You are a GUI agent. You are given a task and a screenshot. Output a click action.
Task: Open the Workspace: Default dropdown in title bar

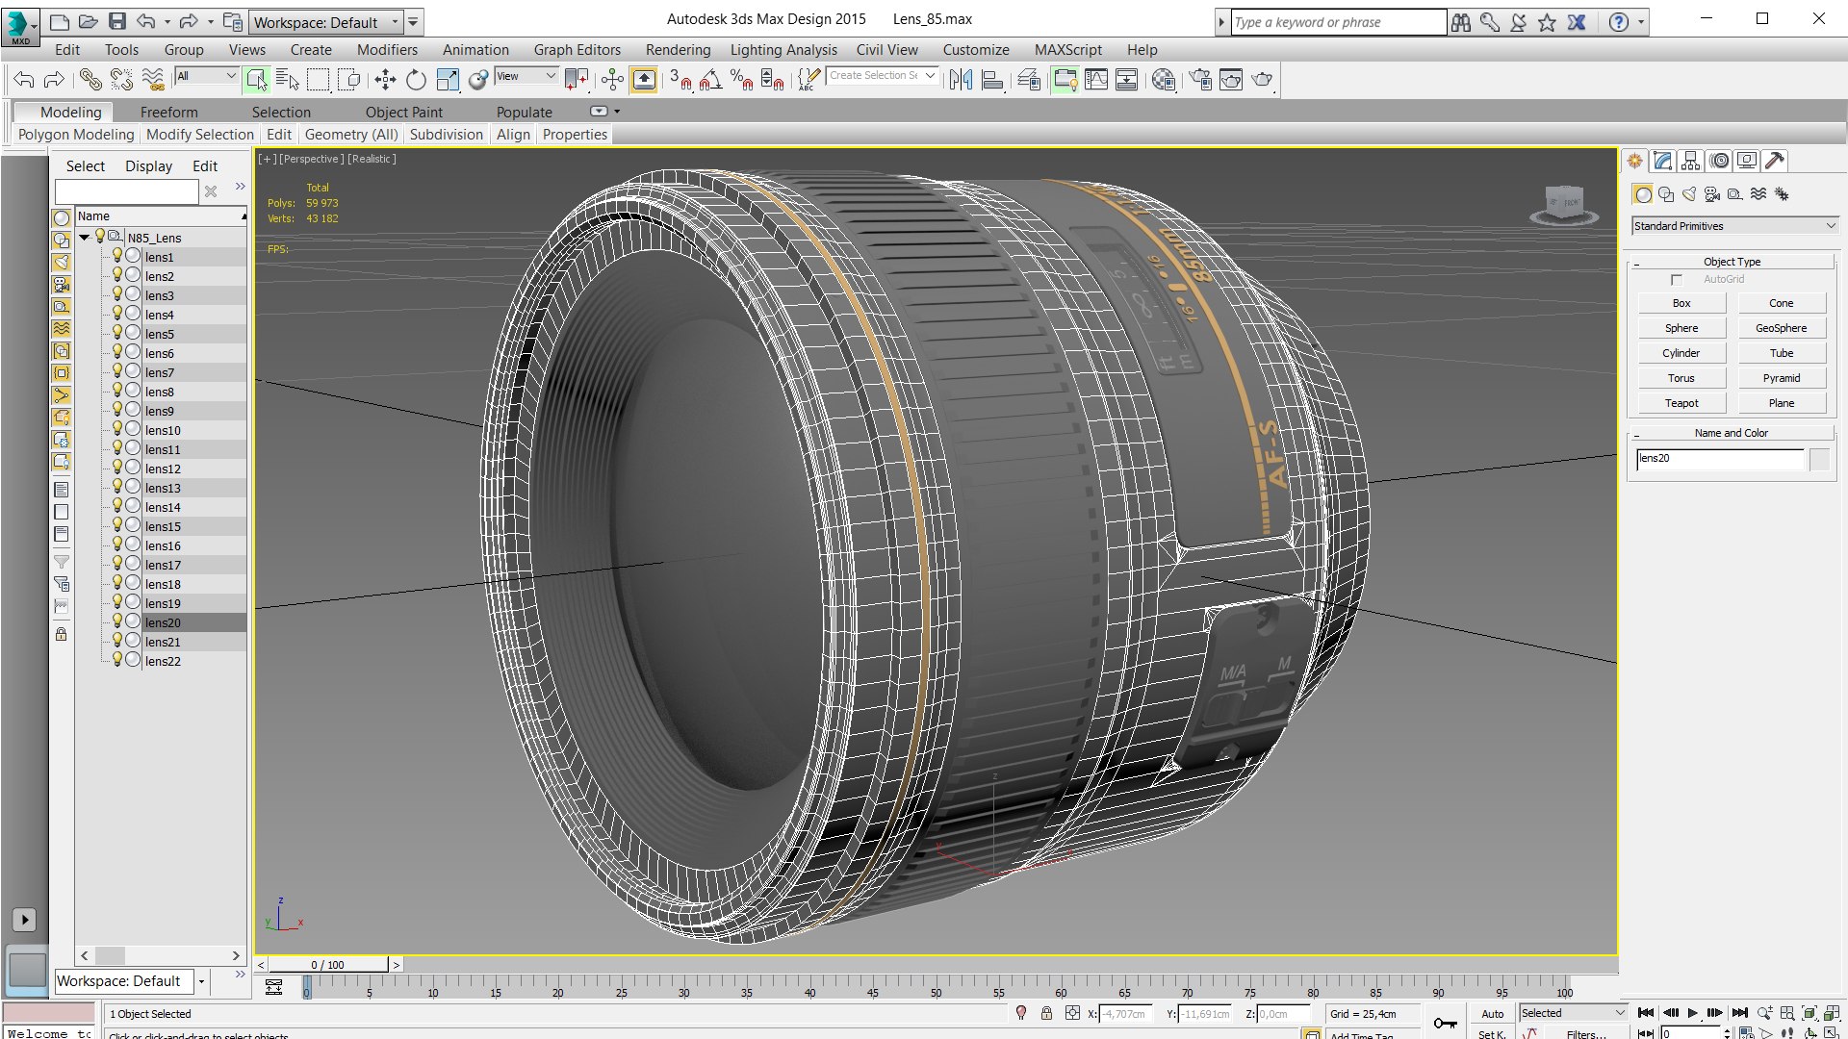[327, 22]
